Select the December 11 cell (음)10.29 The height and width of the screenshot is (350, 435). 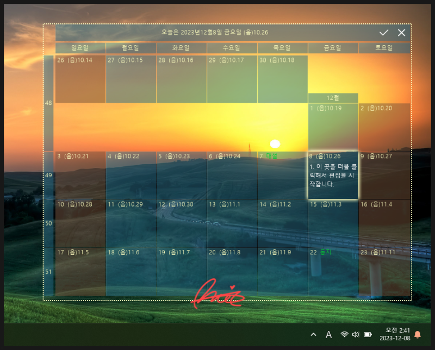coord(131,223)
